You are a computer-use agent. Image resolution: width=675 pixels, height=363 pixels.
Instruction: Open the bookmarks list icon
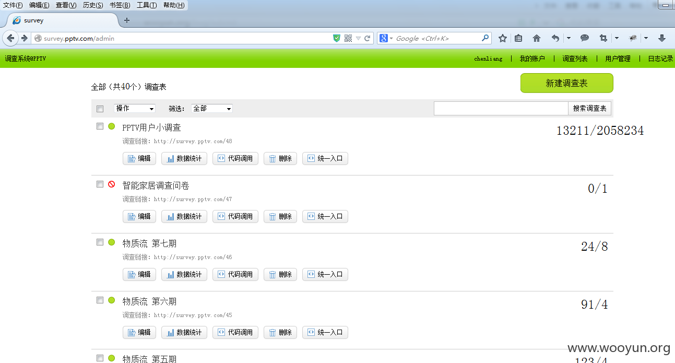tap(518, 38)
